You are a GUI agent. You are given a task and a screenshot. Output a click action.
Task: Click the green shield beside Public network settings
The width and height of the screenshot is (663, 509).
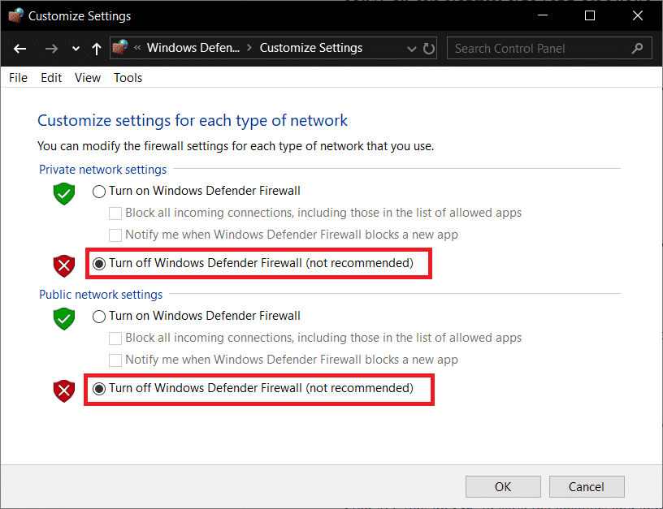coord(63,320)
